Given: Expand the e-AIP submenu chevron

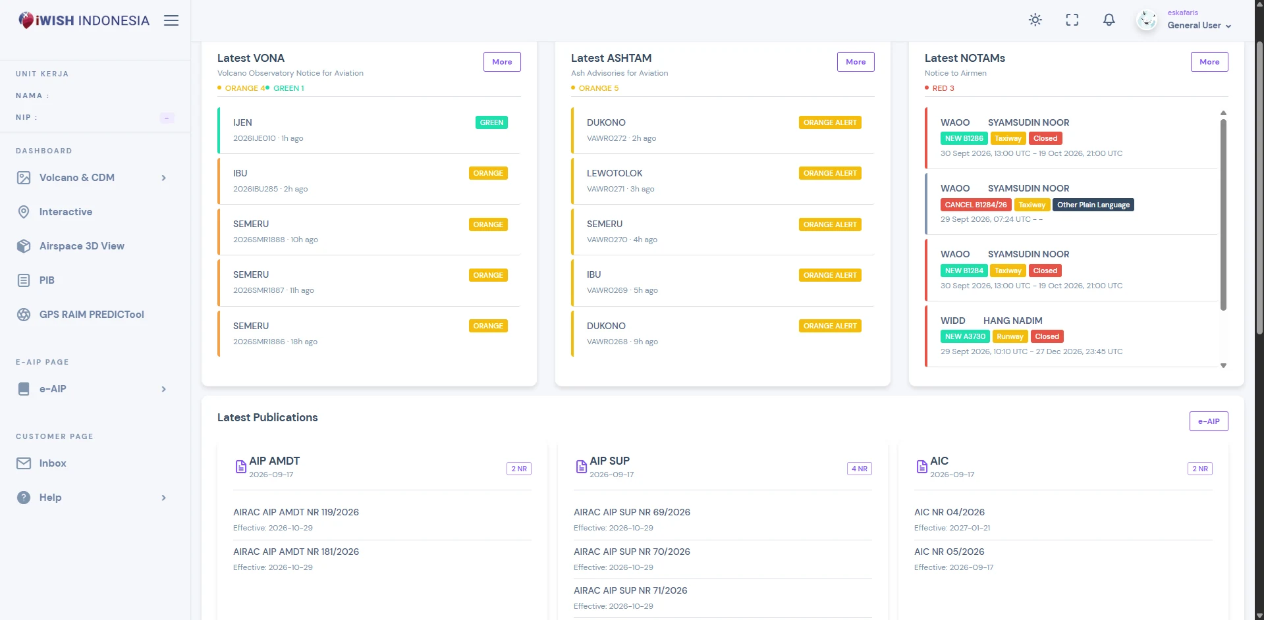Looking at the screenshot, I should pos(163,389).
